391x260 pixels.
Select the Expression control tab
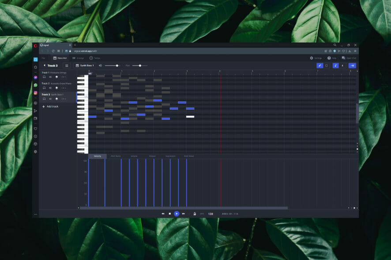click(x=170, y=156)
